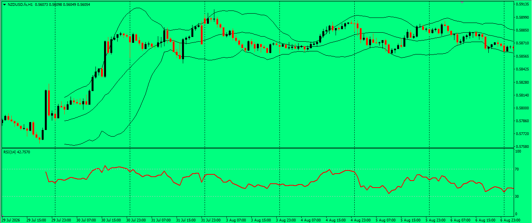Viewport: 532px width, 223px height.
Task: Click the 5 Aug 07:00 time label
Action: [x=385, y=220]
